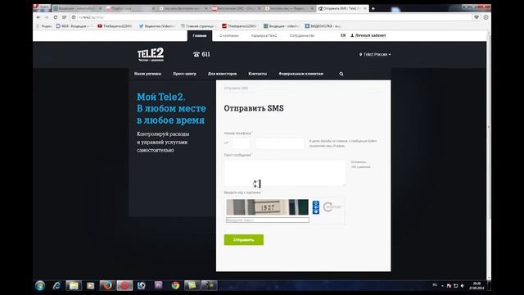Open Windows Explorer folder on taskbar
The width and height of the screenshot is (524, 295).
[74, 286]
